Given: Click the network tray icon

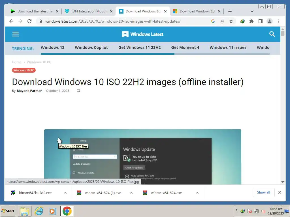Looking at the screenshot, I should [x=256, y=211].
